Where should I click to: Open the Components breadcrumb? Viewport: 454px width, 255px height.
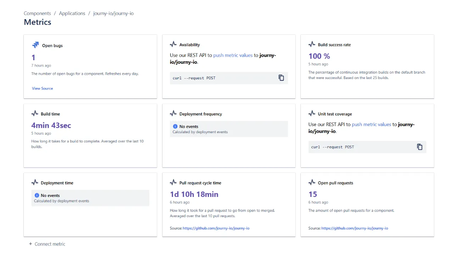(37, 13)
